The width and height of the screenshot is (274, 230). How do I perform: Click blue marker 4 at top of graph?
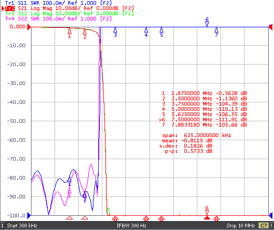click(x=146, y=32)
